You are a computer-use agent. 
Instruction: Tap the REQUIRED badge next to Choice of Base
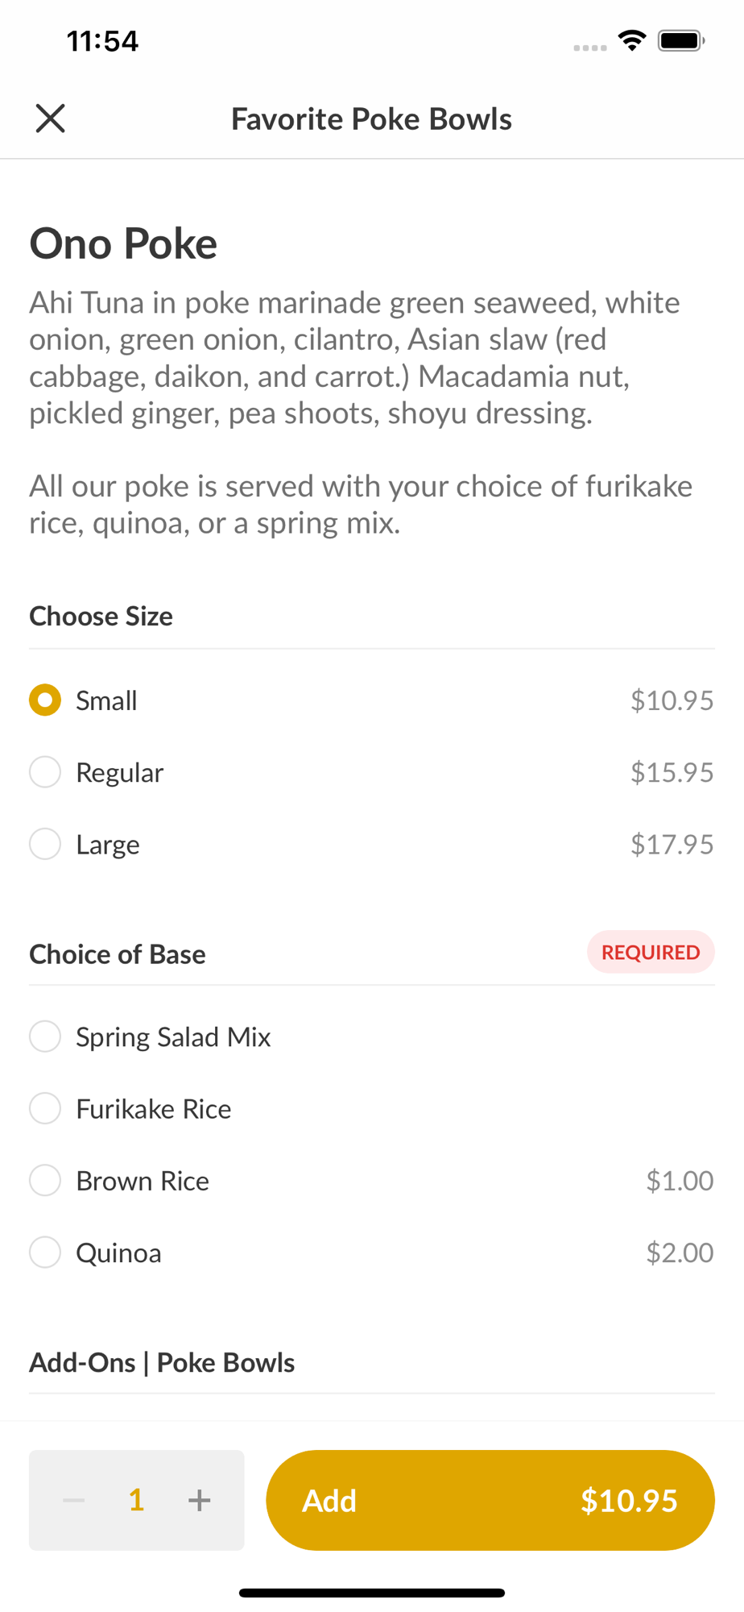coord(650,952)
